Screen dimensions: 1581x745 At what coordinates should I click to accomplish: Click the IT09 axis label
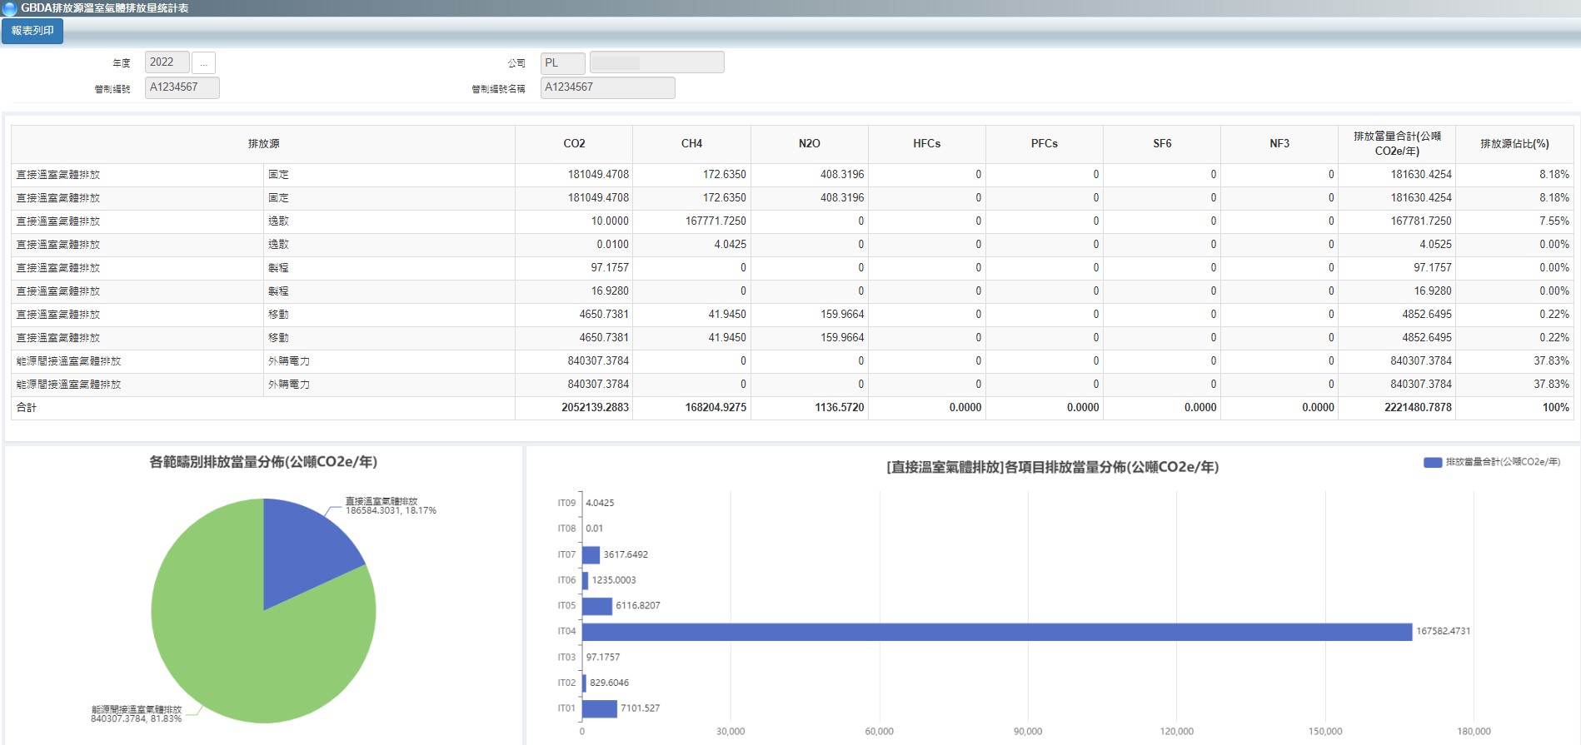point(566,503)
